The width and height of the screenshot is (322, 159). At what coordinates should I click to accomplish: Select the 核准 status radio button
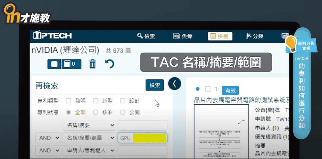pos(96,112)
